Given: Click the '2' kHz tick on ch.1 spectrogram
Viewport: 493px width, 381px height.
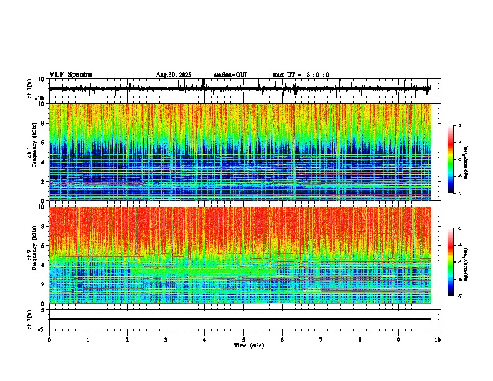Looking at the screenshot, I should [44, 181].
